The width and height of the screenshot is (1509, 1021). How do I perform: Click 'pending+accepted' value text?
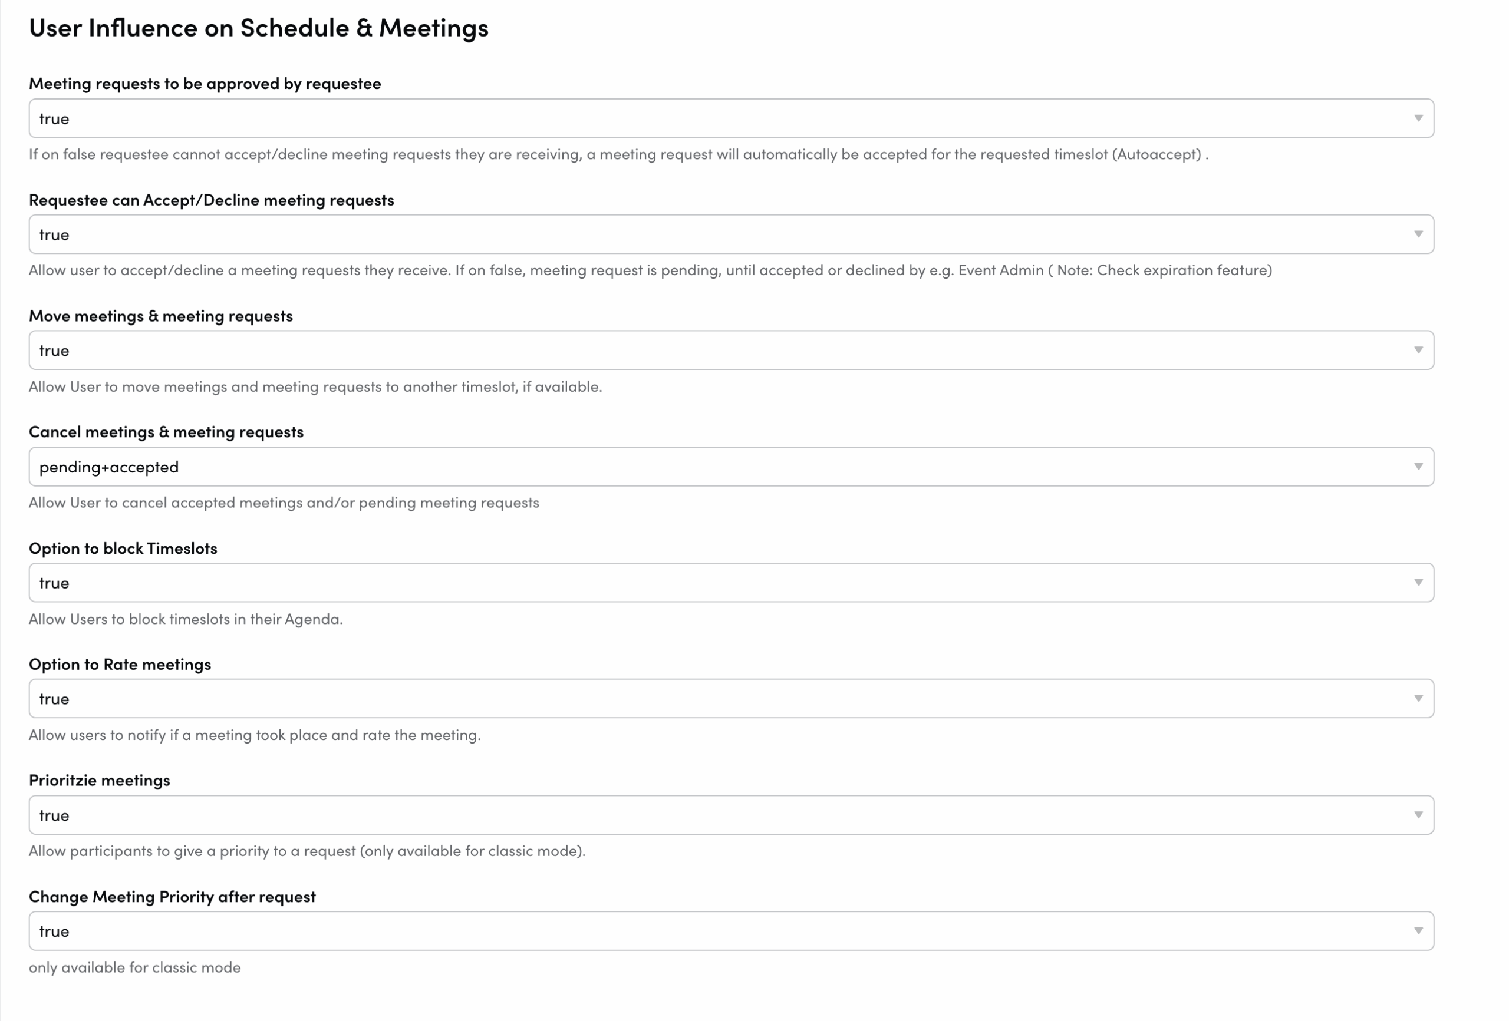109,467
